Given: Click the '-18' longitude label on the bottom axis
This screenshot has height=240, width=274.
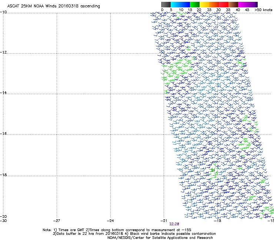Looking at the screenshot, I should click(218, 221).
